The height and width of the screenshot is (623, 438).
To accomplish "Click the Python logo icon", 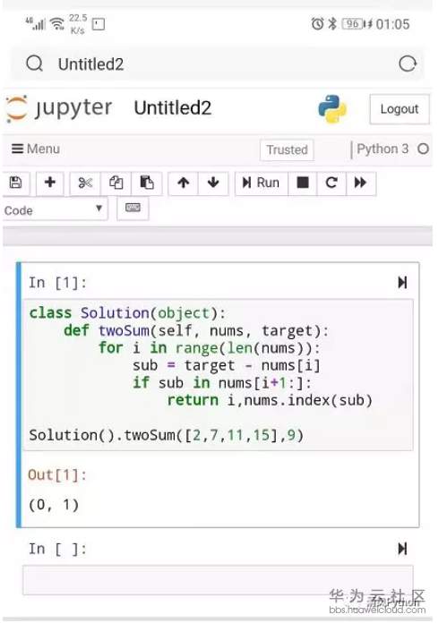I will 332,109.
